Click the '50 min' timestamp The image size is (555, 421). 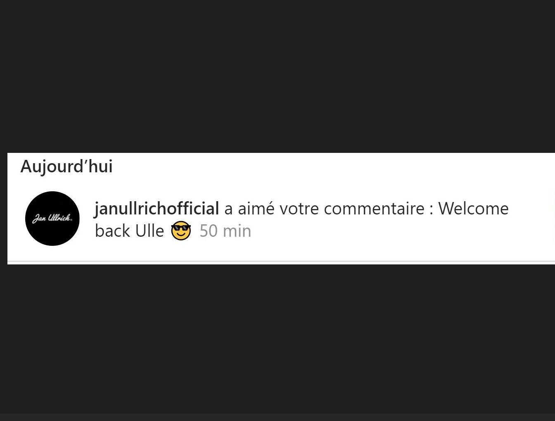point(225,231)
